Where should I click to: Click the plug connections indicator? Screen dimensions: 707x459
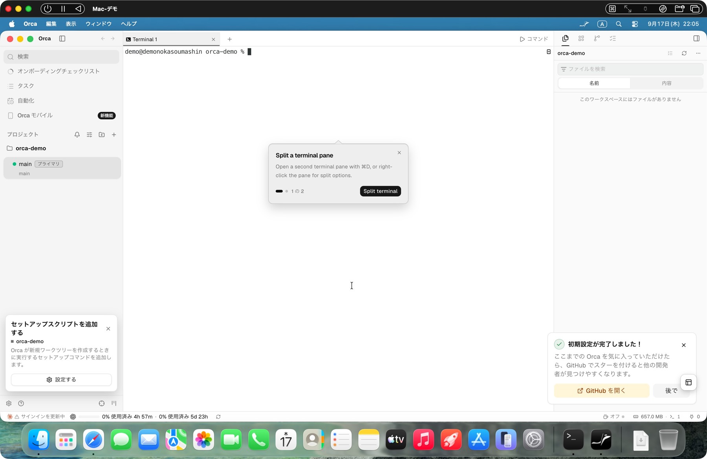coord(694,417)
